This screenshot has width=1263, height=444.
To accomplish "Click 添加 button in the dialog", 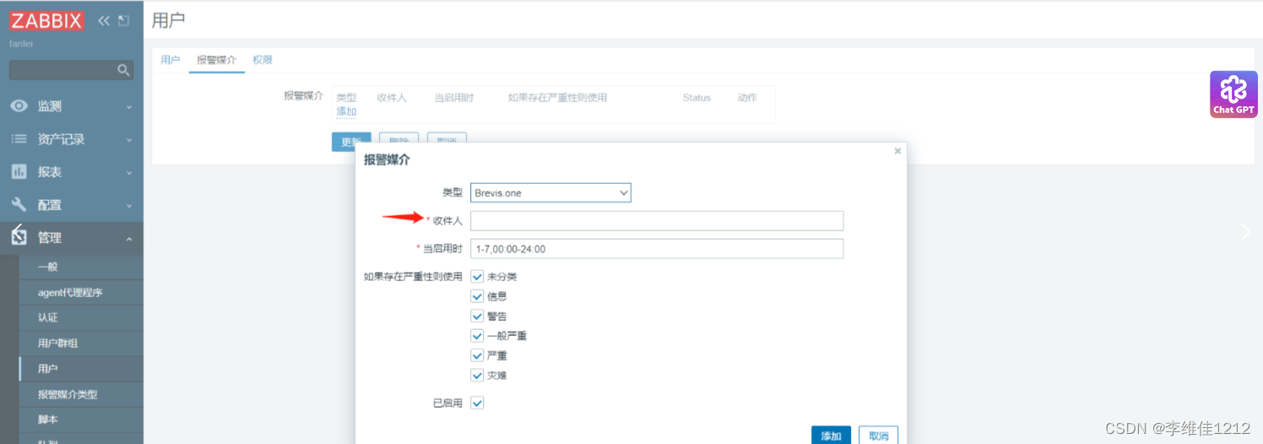I will (x=831, y=436).
